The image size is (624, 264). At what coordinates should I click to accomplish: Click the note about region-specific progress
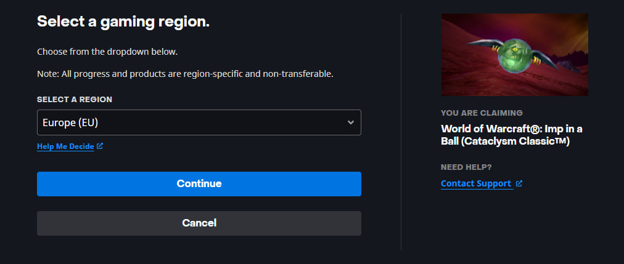coord(185,74)
